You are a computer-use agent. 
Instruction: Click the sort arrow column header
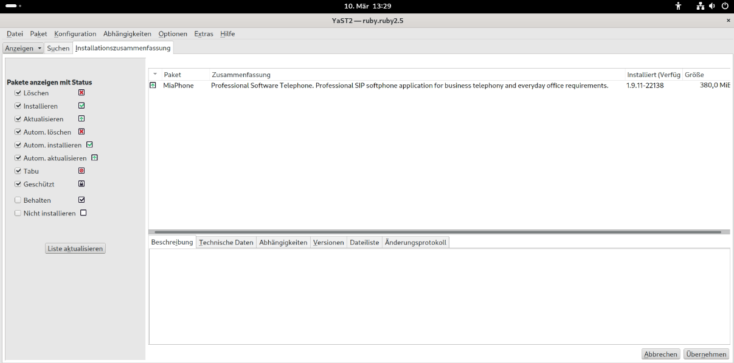(x=155, y=75)
